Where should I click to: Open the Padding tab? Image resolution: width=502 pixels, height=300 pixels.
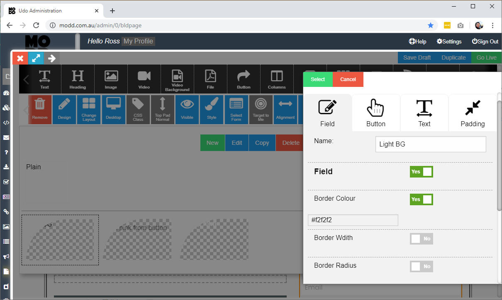point(472,112)
